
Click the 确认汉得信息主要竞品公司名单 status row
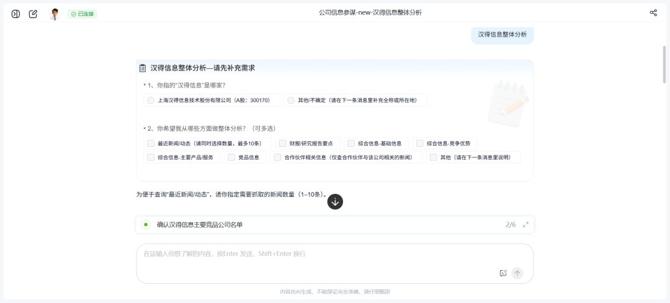[334, 224]
